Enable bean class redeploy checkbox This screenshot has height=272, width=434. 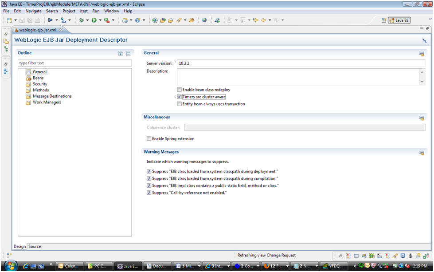pyautogui.click(x=180, y=90)
